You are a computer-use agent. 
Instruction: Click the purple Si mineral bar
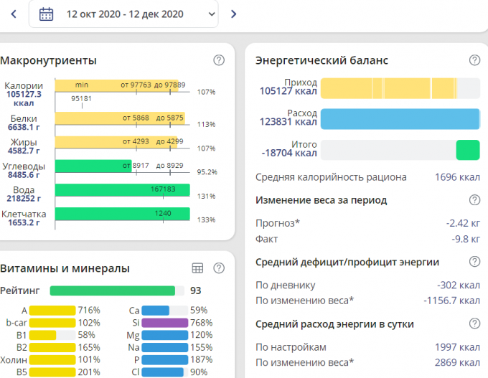tap(165, 323)
